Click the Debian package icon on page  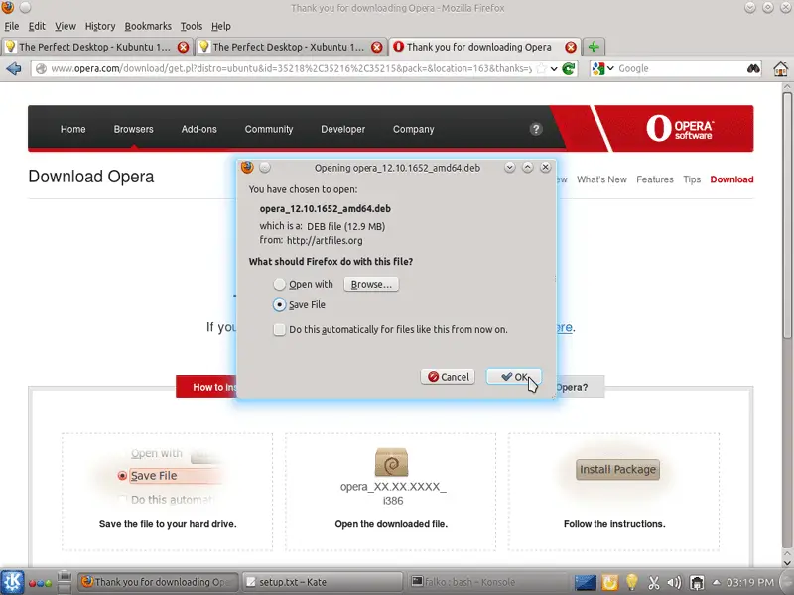(391, 462)
